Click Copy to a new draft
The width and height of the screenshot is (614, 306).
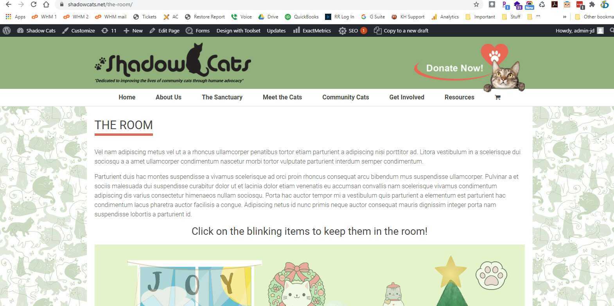point(401,31)
